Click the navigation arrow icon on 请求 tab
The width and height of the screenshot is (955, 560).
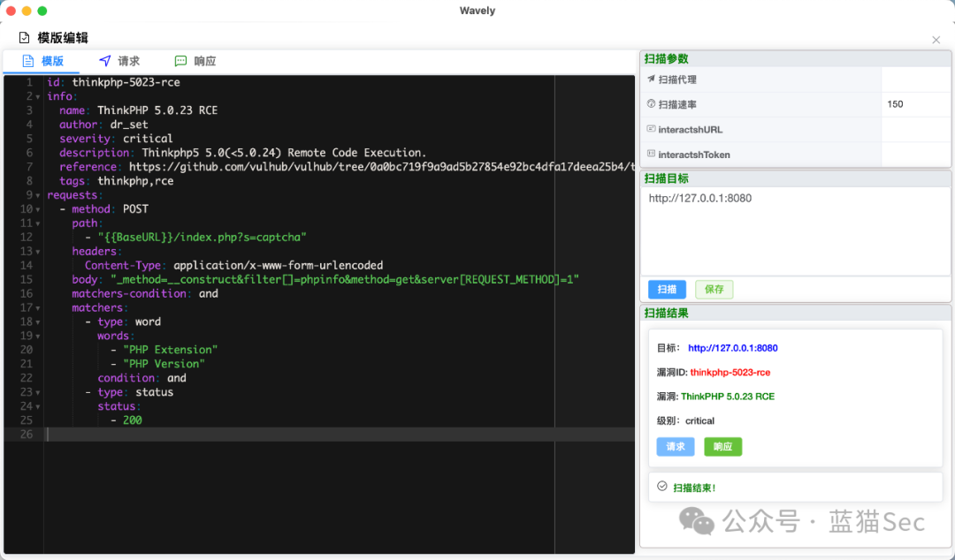(x=104, y=61)
